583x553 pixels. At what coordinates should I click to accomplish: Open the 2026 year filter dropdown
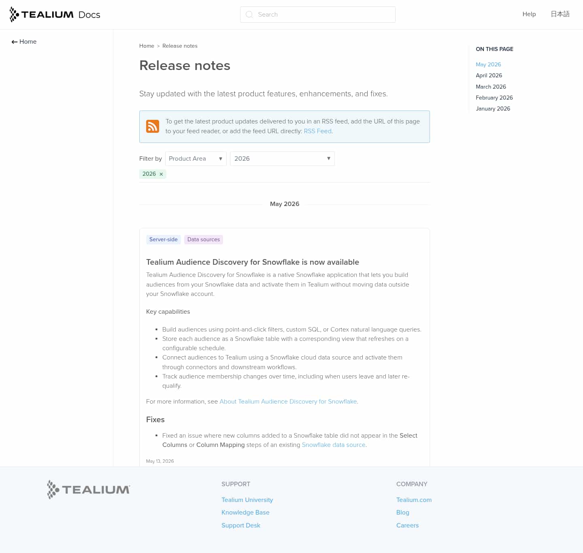point(282,159)
